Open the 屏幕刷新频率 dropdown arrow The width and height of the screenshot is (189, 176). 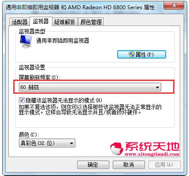(x=157, y=88)
